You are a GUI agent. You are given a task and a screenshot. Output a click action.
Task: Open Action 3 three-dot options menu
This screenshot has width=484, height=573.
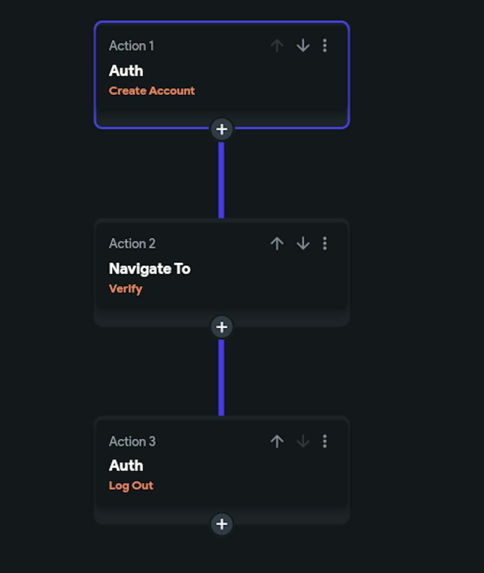pos(325,441)
